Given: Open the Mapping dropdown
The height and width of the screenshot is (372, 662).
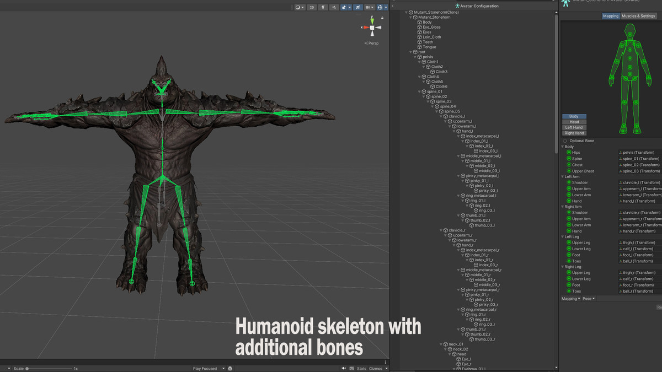Looking at the screenshot, I should point(570,299).
